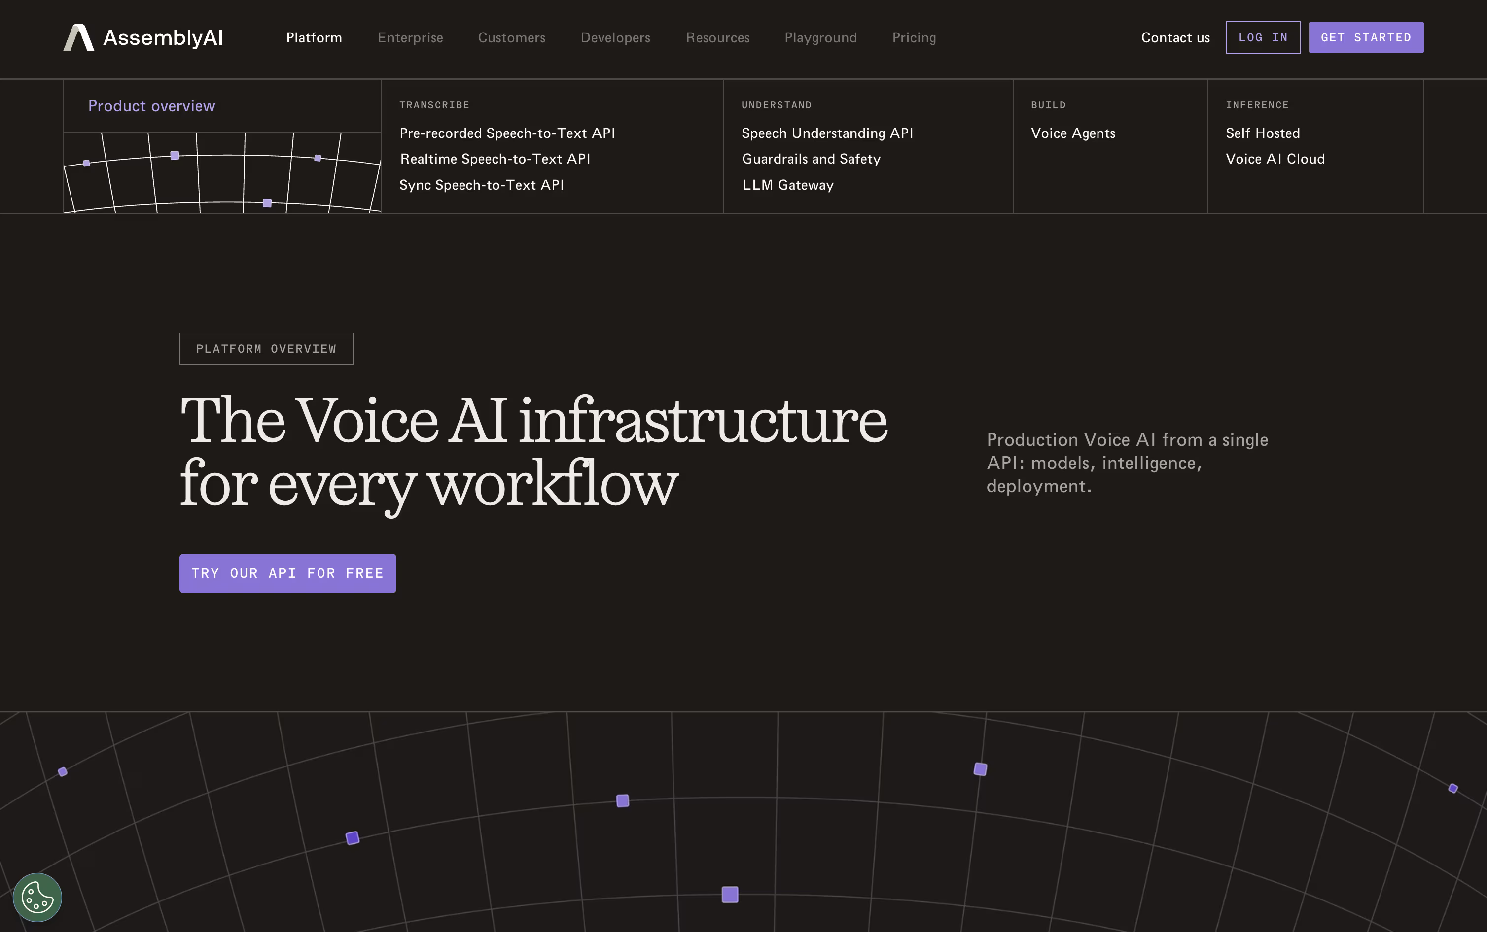This screenshot has width=1487, height=932.
Task: Open the cookie preferences icon
Action: click(37, 897)
